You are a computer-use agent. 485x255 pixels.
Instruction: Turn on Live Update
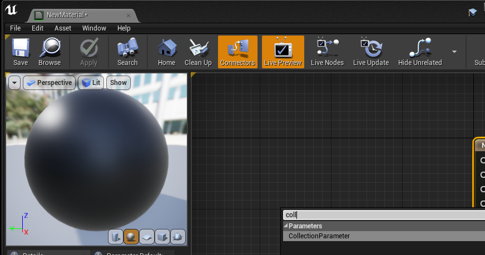tap(370, 52)
